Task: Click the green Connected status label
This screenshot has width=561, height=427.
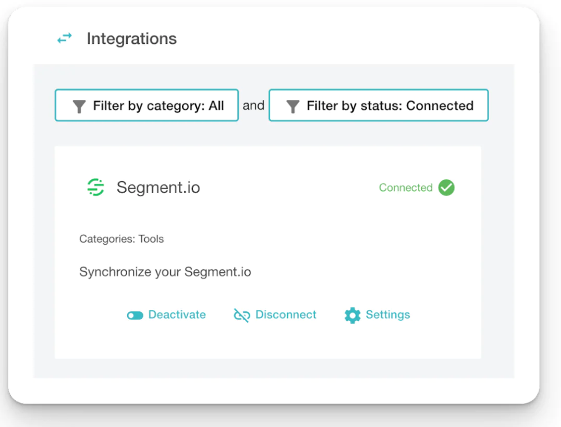Action: pos(406,187)
